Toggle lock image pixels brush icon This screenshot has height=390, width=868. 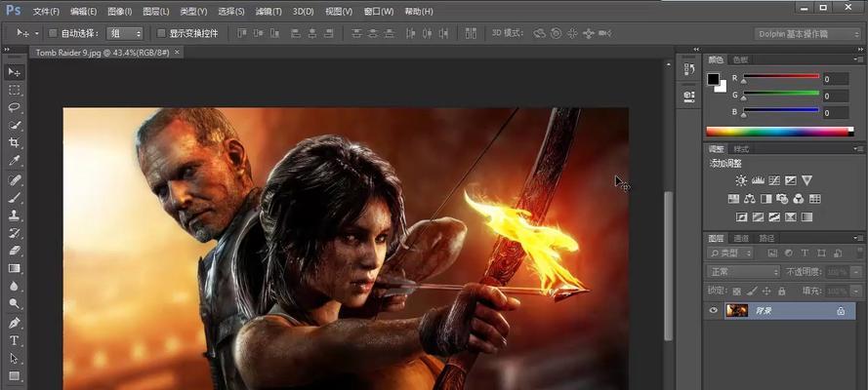tap(752, 291)
